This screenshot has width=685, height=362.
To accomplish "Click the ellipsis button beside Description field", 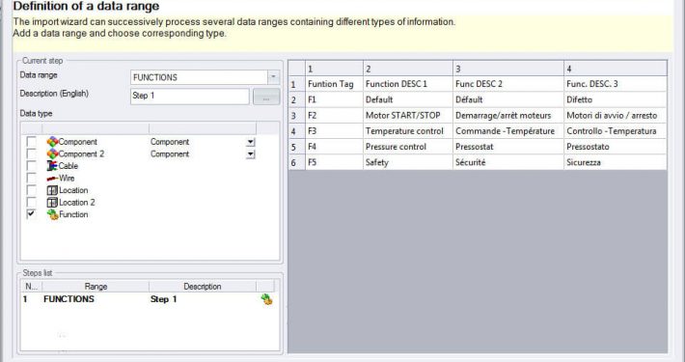I will 266,97.
